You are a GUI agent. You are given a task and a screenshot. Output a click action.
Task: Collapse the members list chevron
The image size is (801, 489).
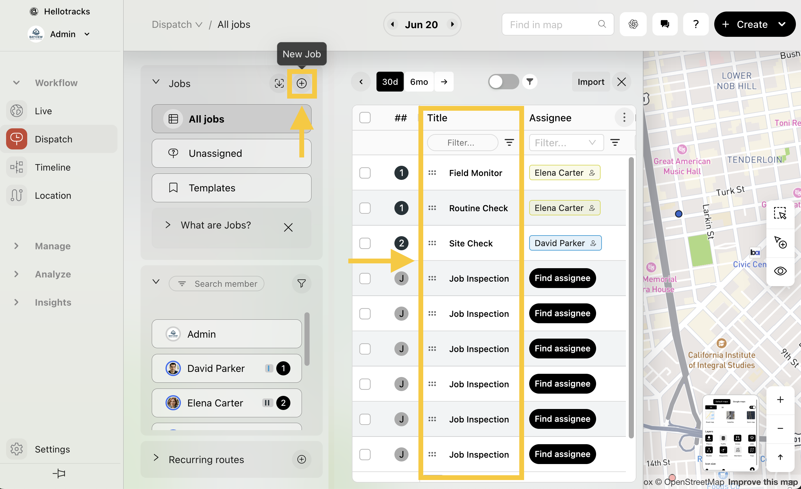156,281
